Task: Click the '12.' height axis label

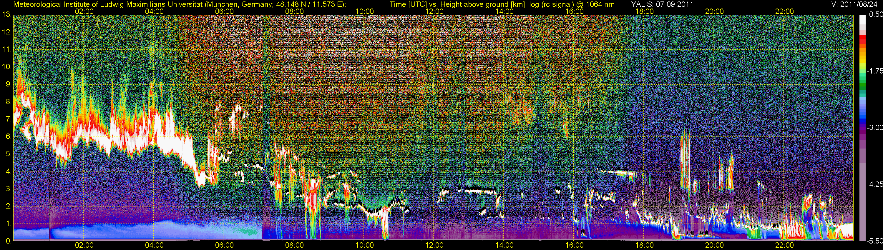Action: click(6, 32)
